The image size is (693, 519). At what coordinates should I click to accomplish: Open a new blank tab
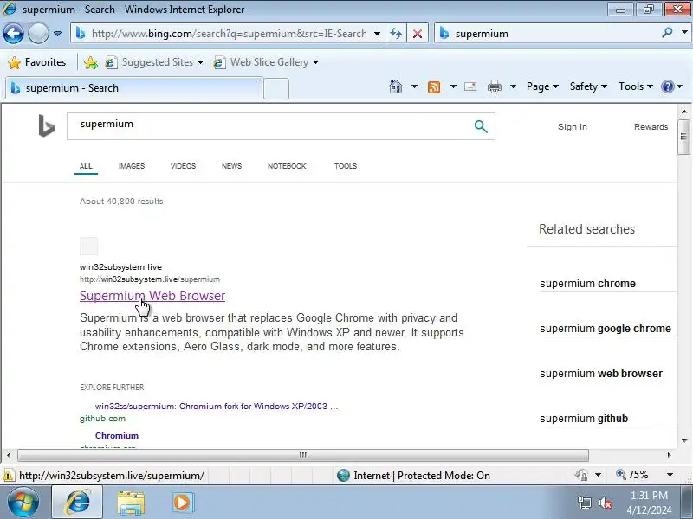click(276, 88)
